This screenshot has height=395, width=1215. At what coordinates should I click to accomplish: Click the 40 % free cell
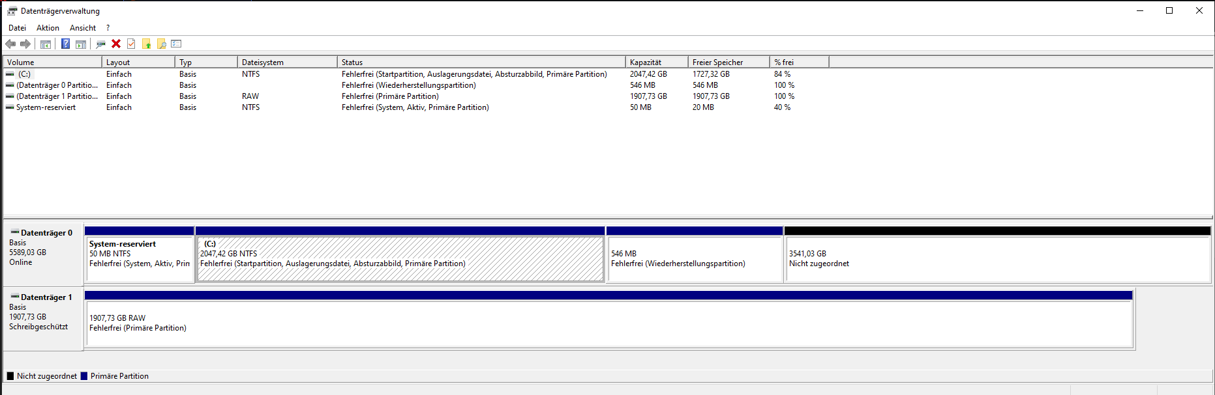(x=782, y=107)
